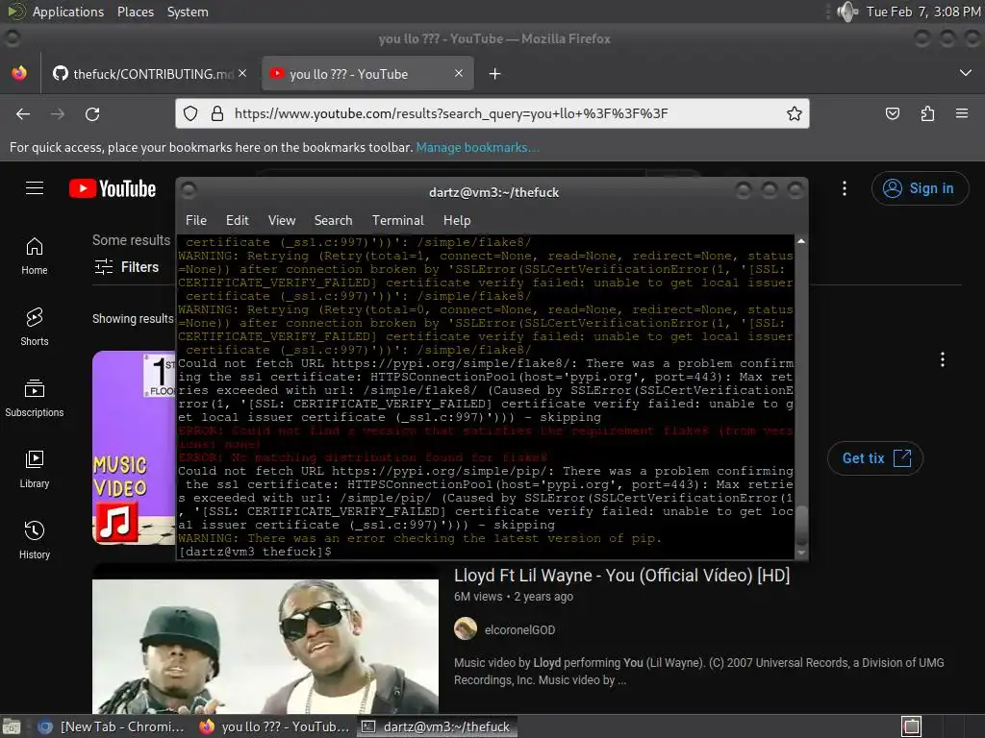Click the workspace switcher icon
This screenshot has height=738, width=985.
[x=912, y=726]
